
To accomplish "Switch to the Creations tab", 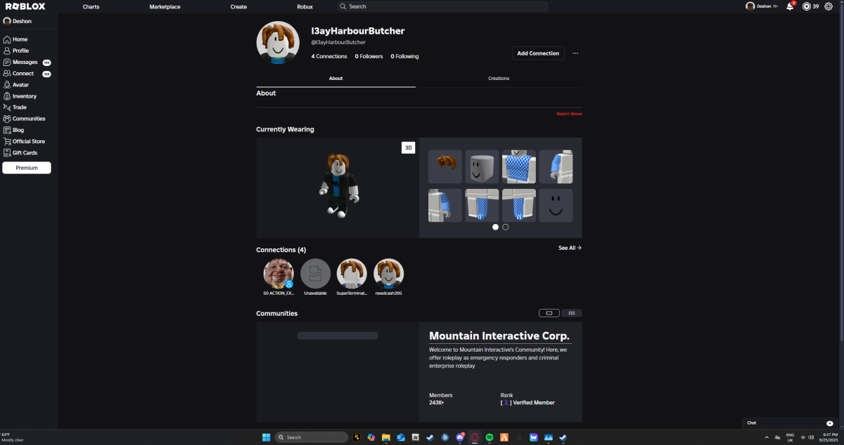I will (499, 79).
